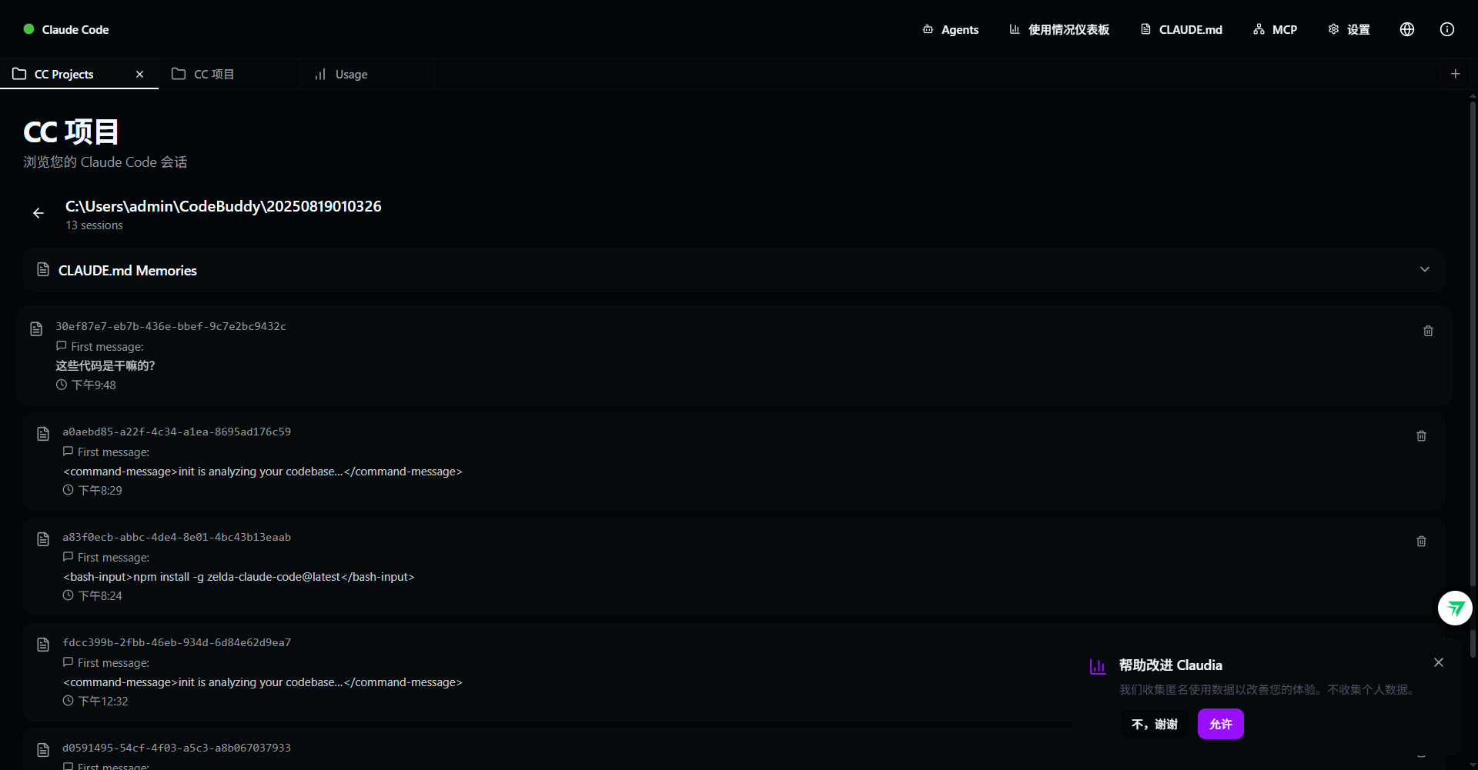
Task: Click the 下午9:48 timestamp
Action: coord(93,385)
